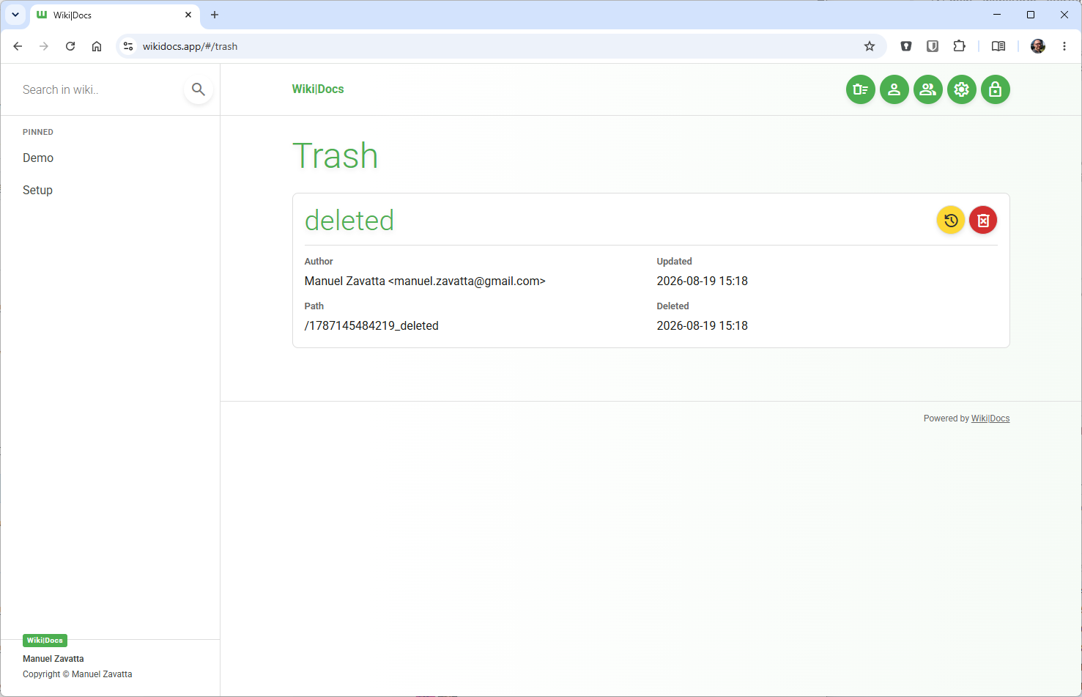Click the green lock icon button
Viewport: 1082px width, 697px height.
(x=996, y=89)
